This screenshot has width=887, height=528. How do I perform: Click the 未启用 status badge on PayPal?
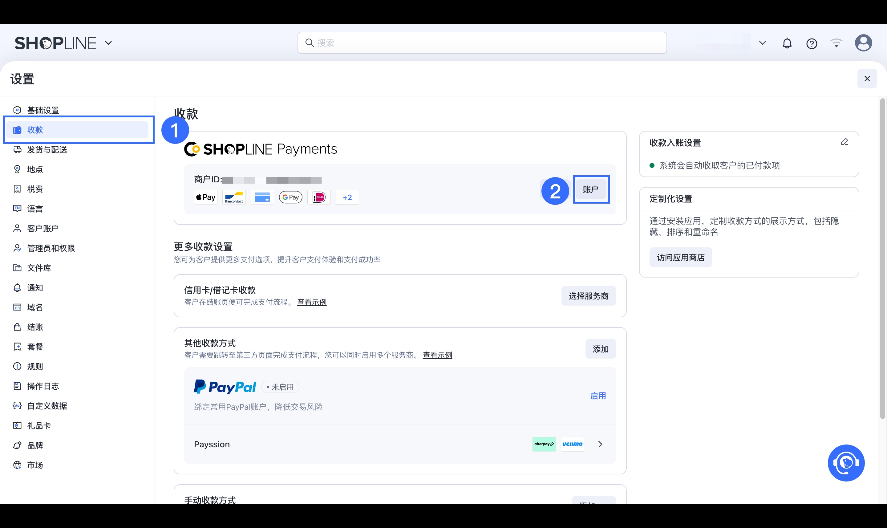(280, 387)
